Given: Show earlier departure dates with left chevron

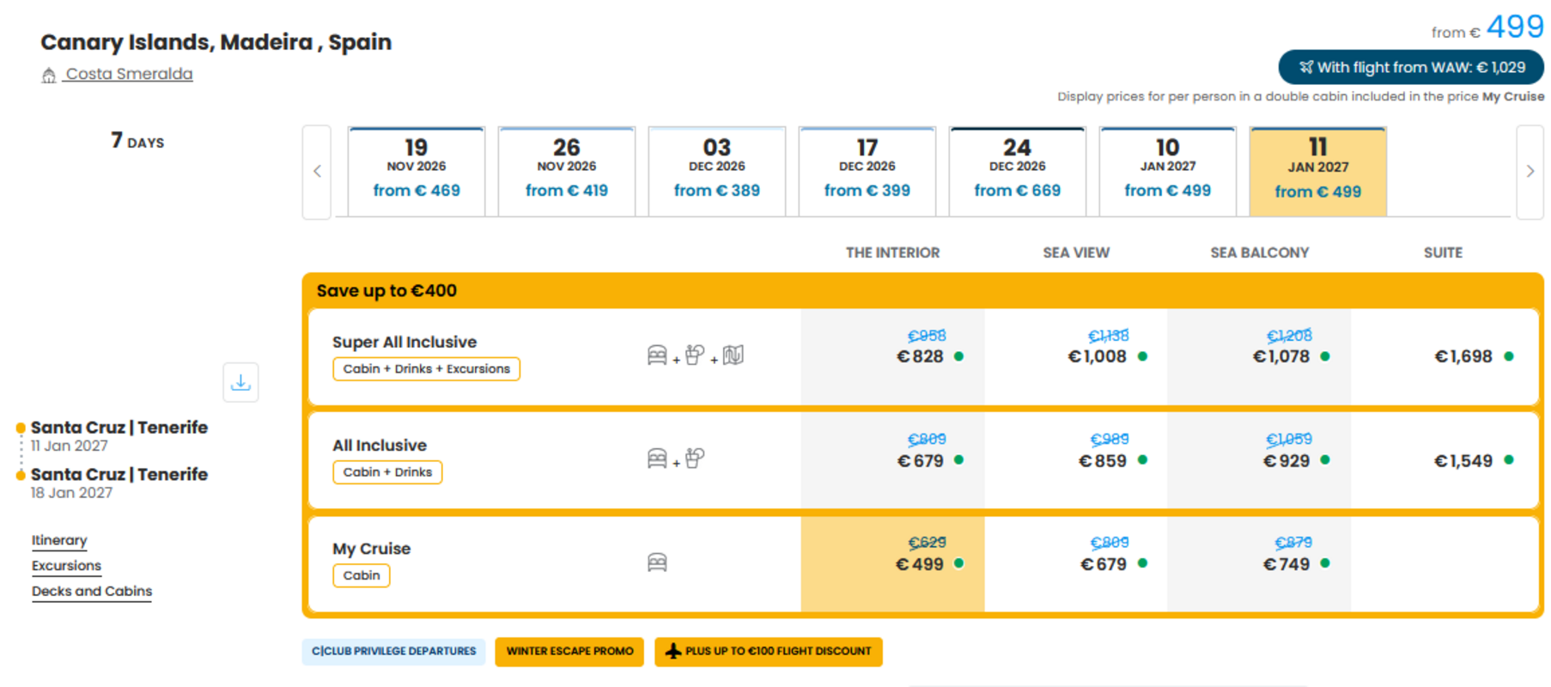Looking at the screenshot, I should click(317, 172).
